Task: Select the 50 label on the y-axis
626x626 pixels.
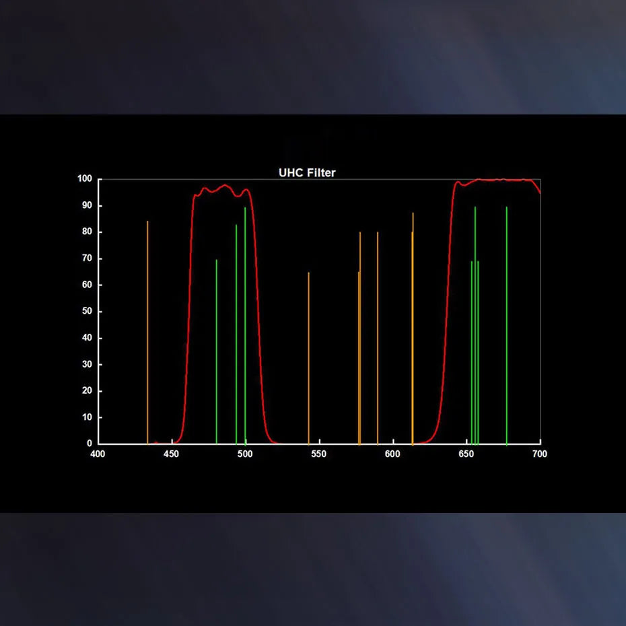Action: coord(87,312)
